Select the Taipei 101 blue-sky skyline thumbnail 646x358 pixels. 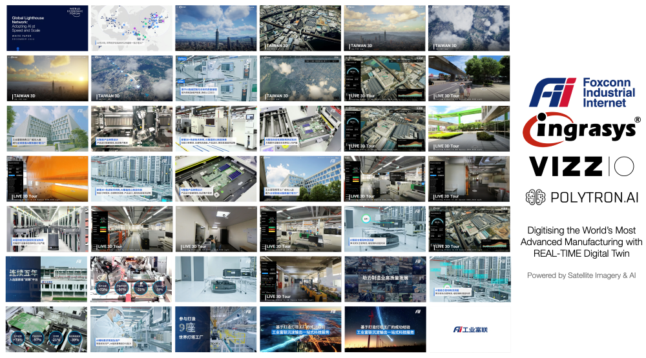(x=216, y=28)
